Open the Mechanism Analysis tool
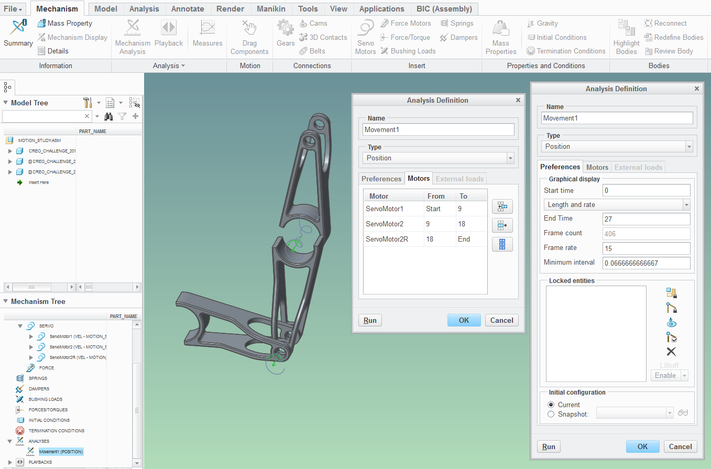This screenshot has width=711, height=469. pos(132,36)
